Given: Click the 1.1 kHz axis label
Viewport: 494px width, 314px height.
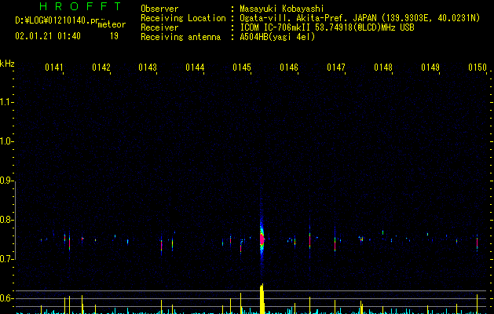Looking at the screenshot, I should tap(6, 102).
